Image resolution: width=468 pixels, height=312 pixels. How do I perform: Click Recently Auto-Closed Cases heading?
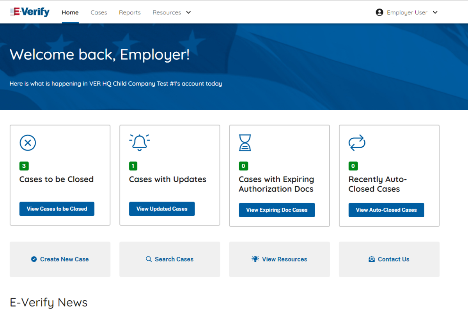pyautogui.click(x=378, y=184)
